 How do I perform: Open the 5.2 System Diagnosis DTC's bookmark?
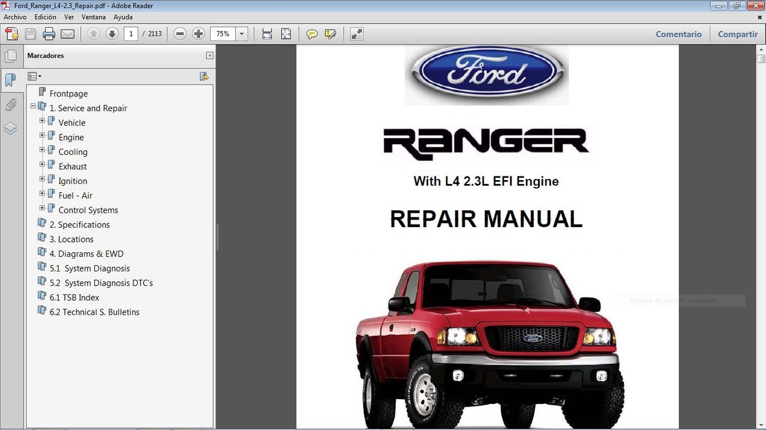coord(101,283)
